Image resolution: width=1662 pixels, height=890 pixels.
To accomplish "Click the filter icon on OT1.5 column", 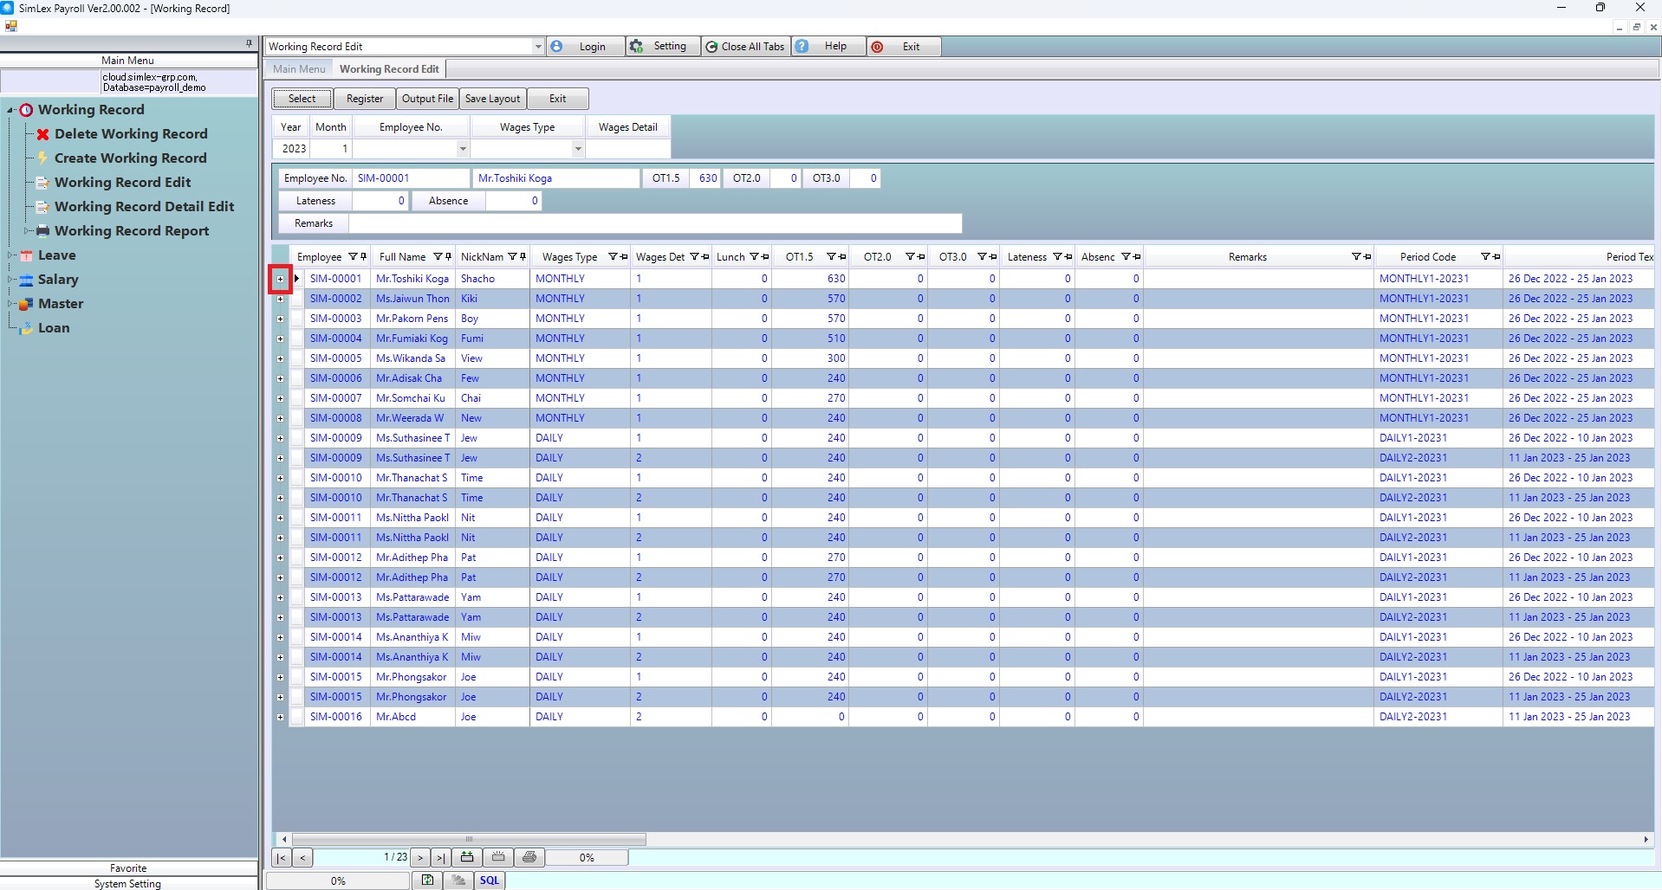I will pyautogui.click(x=831, y=257).
